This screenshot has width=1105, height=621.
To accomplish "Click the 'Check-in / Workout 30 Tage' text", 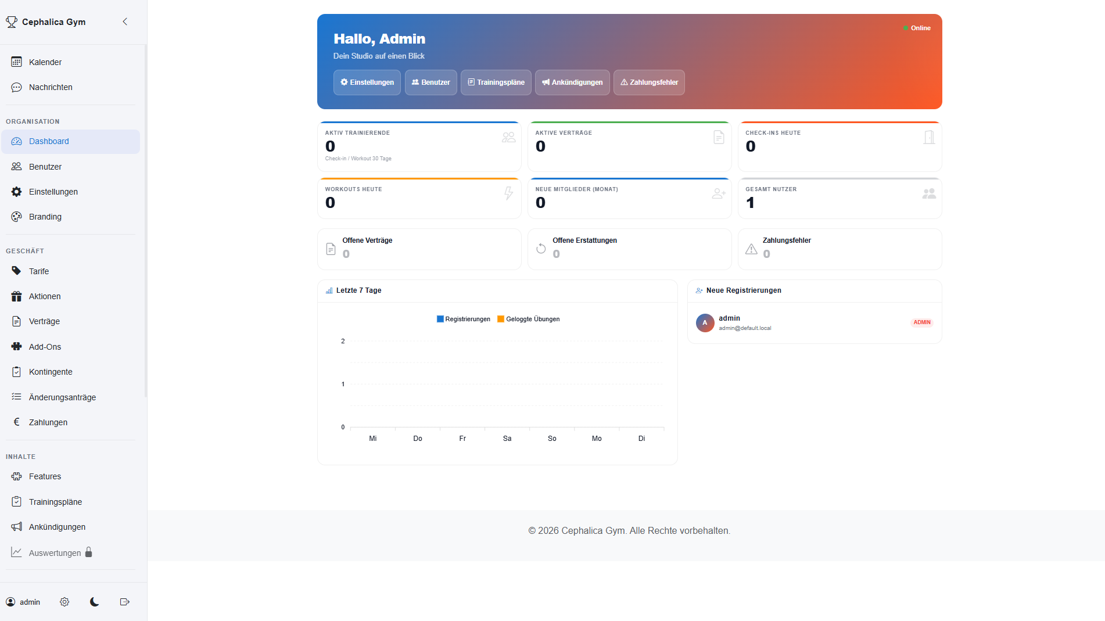I will pyautogui.click(x=358, y=159).
